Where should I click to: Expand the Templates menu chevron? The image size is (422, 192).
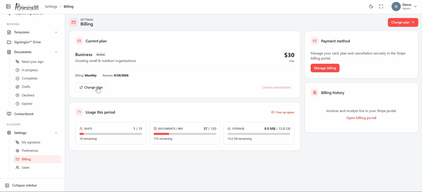56,32
